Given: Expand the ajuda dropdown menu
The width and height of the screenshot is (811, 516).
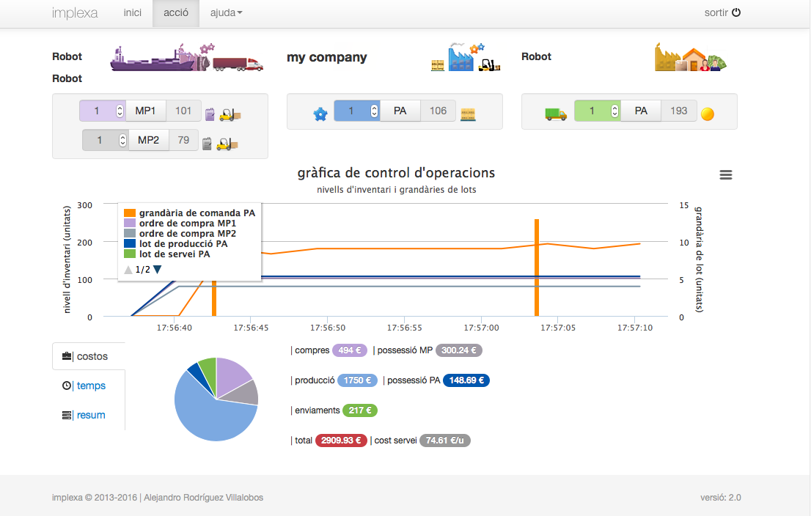Looking at the screenshot, I should coord(226,12).
